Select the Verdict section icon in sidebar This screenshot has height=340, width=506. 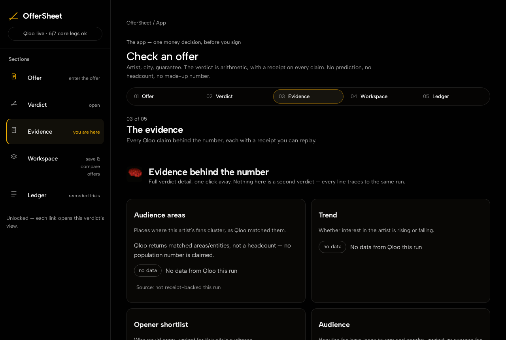coord(14,103)
